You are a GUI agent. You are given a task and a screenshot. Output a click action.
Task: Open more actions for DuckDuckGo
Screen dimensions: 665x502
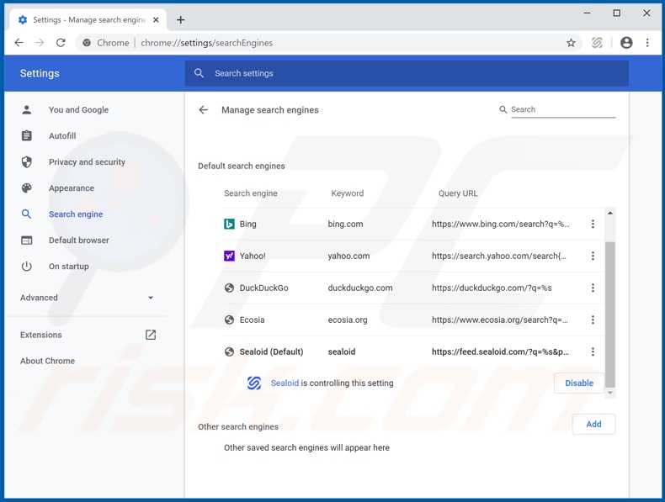click(593, 288)
